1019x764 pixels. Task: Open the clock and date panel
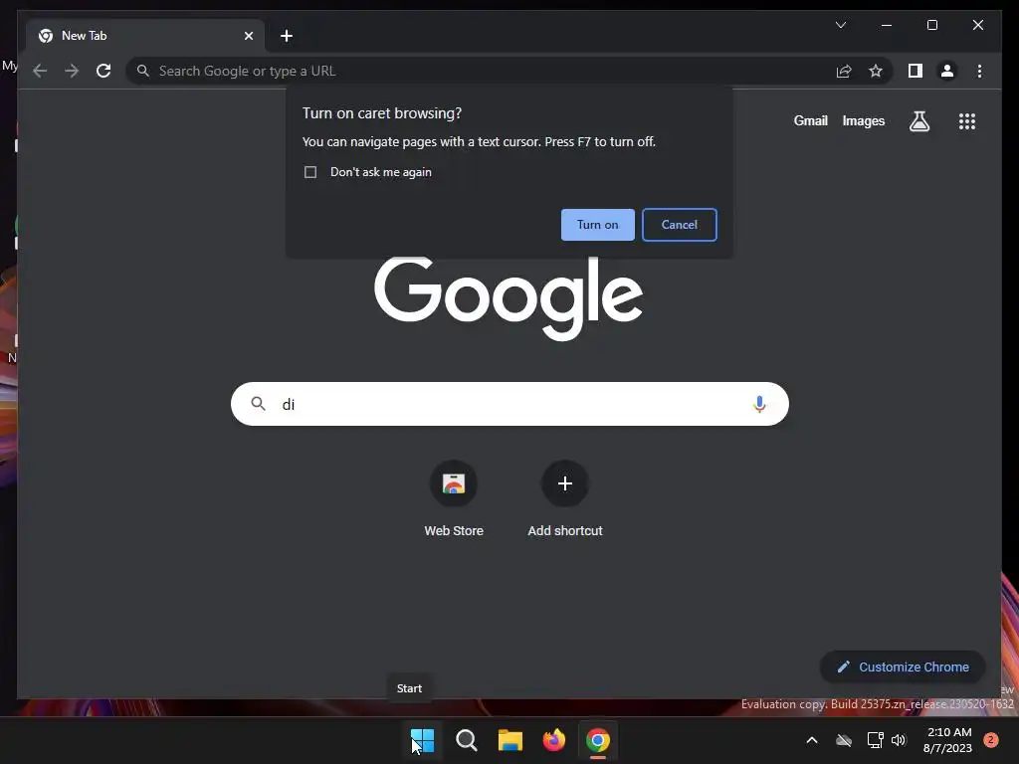(x=947, y=740)
